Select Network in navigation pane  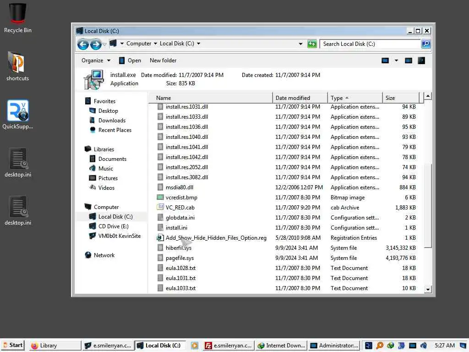click(104, 255)
